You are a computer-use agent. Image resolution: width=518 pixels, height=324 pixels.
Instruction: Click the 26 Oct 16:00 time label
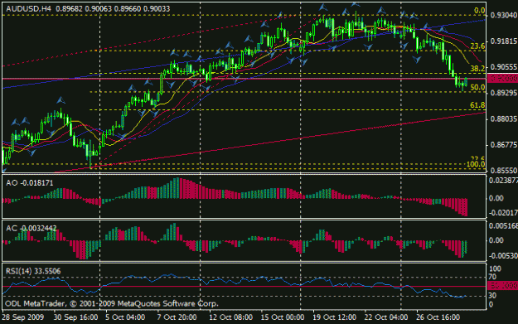pos(438,317)
